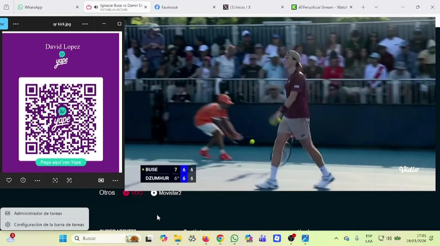The height and width of the screenshot is (246, 440).
Task: Add qr kick.jpg to favorites with heart icon
Action: pyautogui.click(x=9, y=180)
